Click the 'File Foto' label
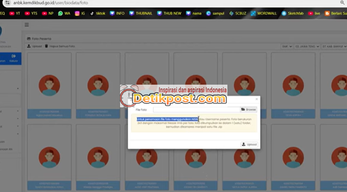The height and width of the screenshot is (192, 347). pos(141,110)
